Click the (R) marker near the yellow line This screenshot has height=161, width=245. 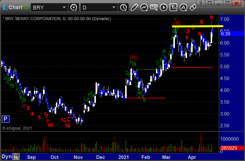click(x=177, y=23)
